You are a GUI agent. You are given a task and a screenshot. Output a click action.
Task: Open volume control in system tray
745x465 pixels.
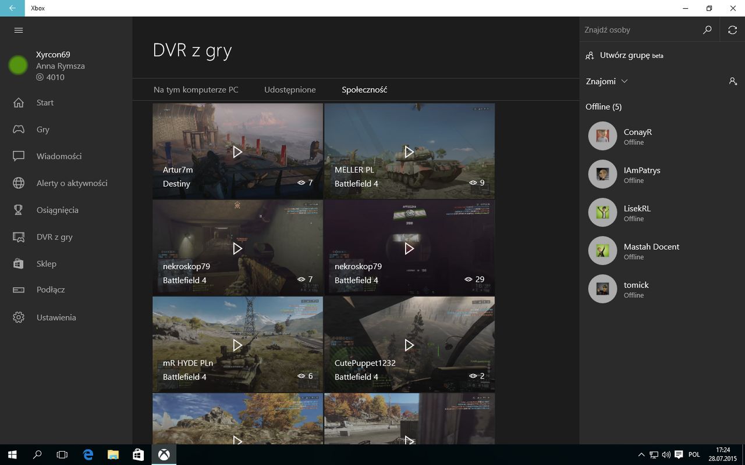666,455
